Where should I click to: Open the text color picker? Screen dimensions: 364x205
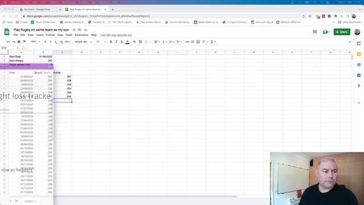(x=127, y=42)
